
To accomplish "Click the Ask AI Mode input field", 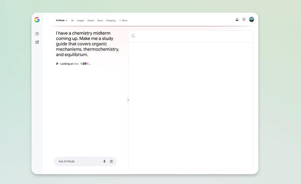I will (85, 161).
